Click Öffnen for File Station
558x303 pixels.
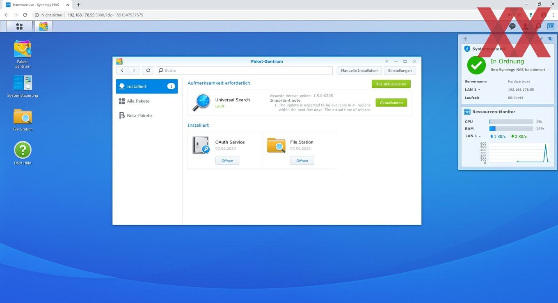pyautogui.click(x=302, y=161)
